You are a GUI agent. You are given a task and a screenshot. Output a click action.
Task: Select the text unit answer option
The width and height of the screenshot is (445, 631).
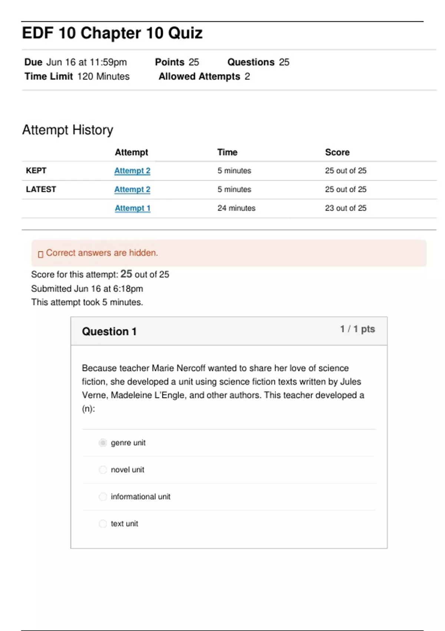tap(103, 524)
